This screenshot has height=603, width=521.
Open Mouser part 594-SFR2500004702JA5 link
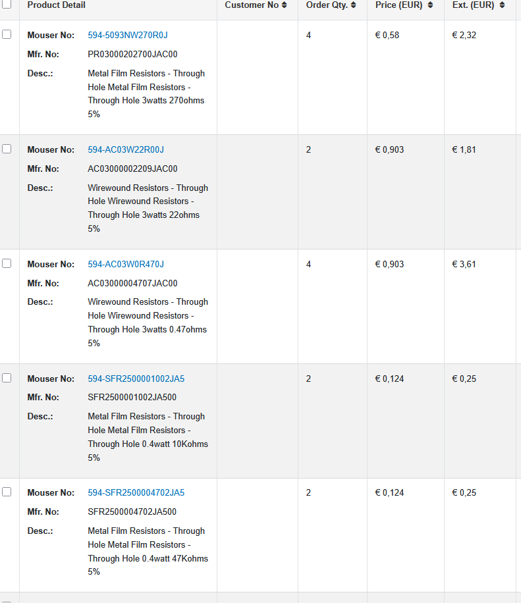136,492
